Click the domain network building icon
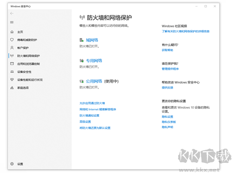 click(82, 40)
